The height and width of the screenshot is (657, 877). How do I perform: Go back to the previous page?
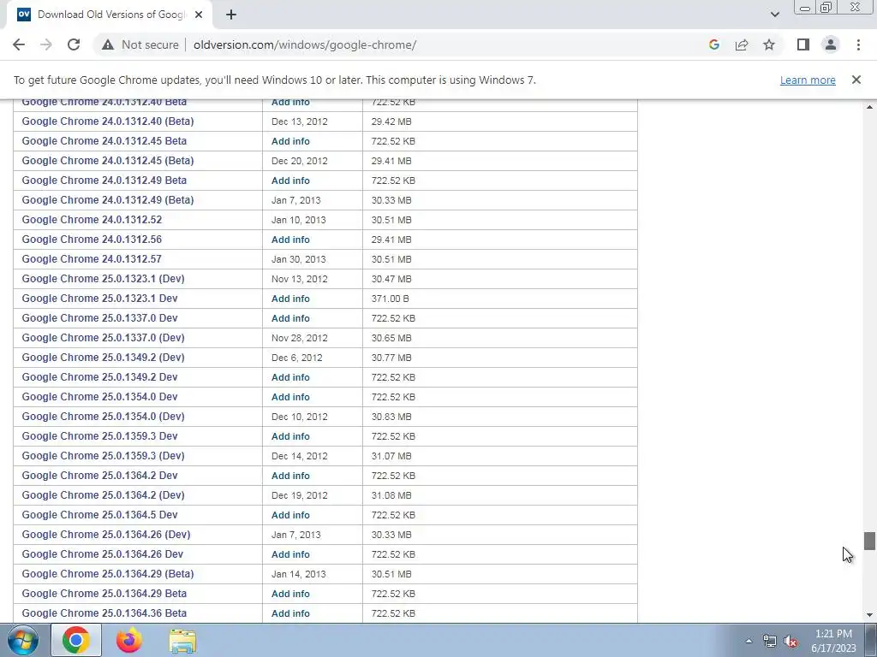pos(19,44)
